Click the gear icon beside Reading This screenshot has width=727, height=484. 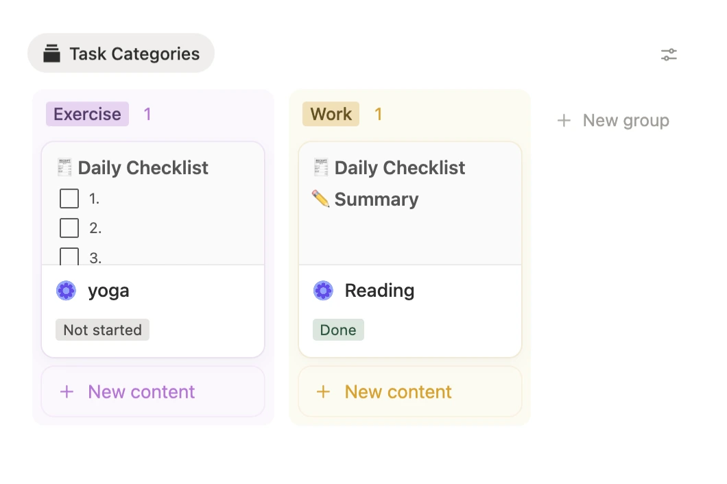point(323,291)
